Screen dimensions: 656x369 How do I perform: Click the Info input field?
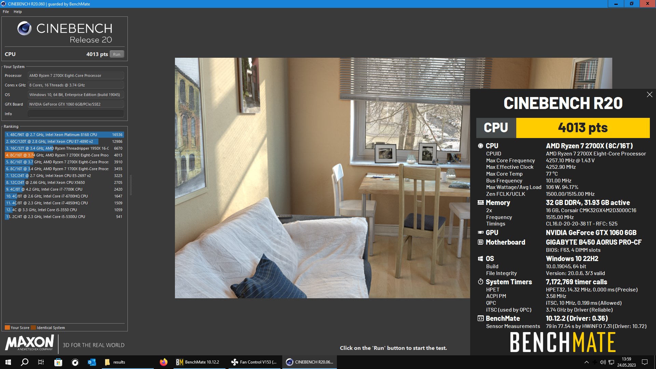tap(76, 114)
